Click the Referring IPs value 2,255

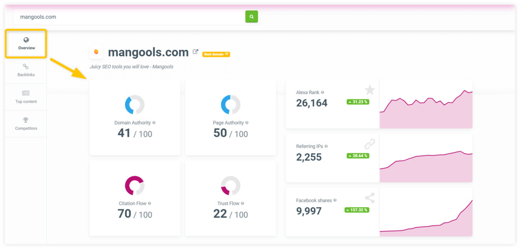309,157
